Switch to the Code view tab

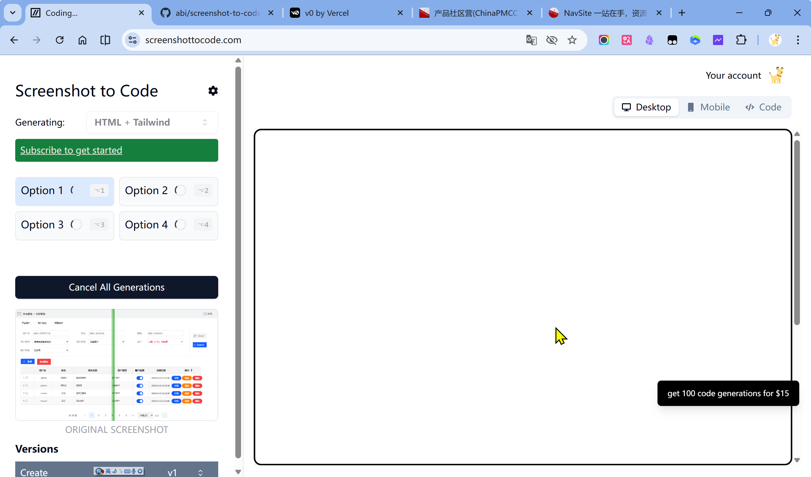click(763, 107)
